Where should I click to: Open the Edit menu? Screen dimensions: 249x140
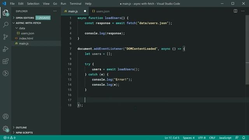click(21, 3)
